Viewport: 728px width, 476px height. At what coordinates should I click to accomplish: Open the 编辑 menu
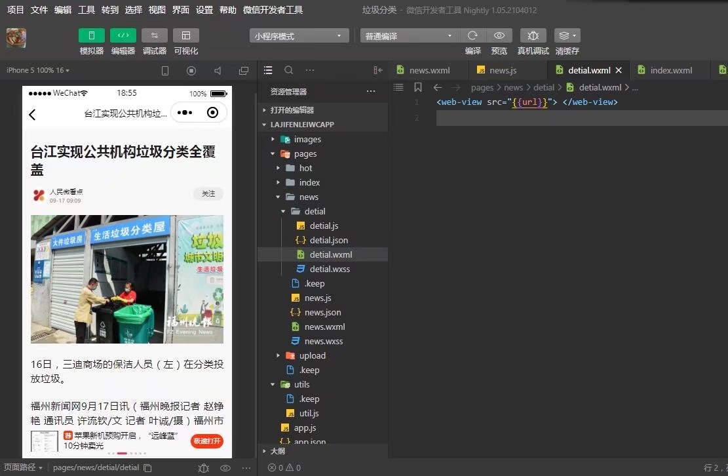tap(63, 10)
